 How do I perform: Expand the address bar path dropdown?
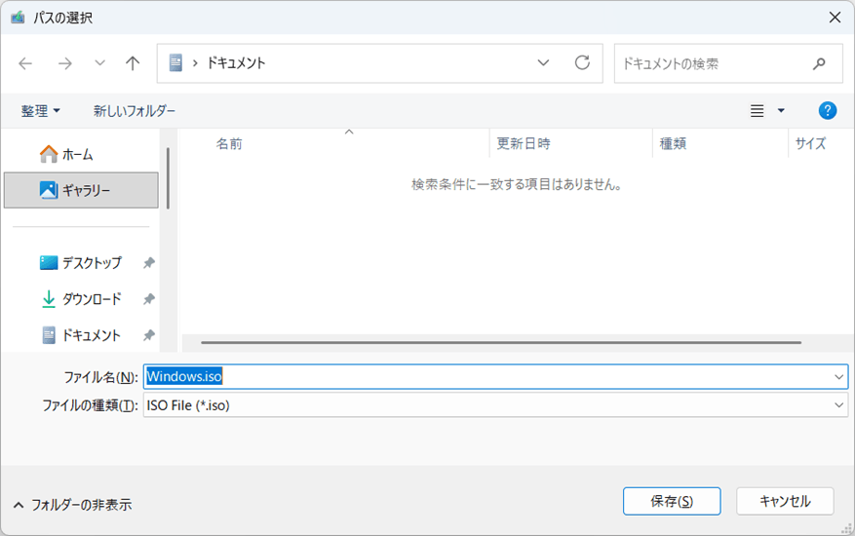coord(544,63)
